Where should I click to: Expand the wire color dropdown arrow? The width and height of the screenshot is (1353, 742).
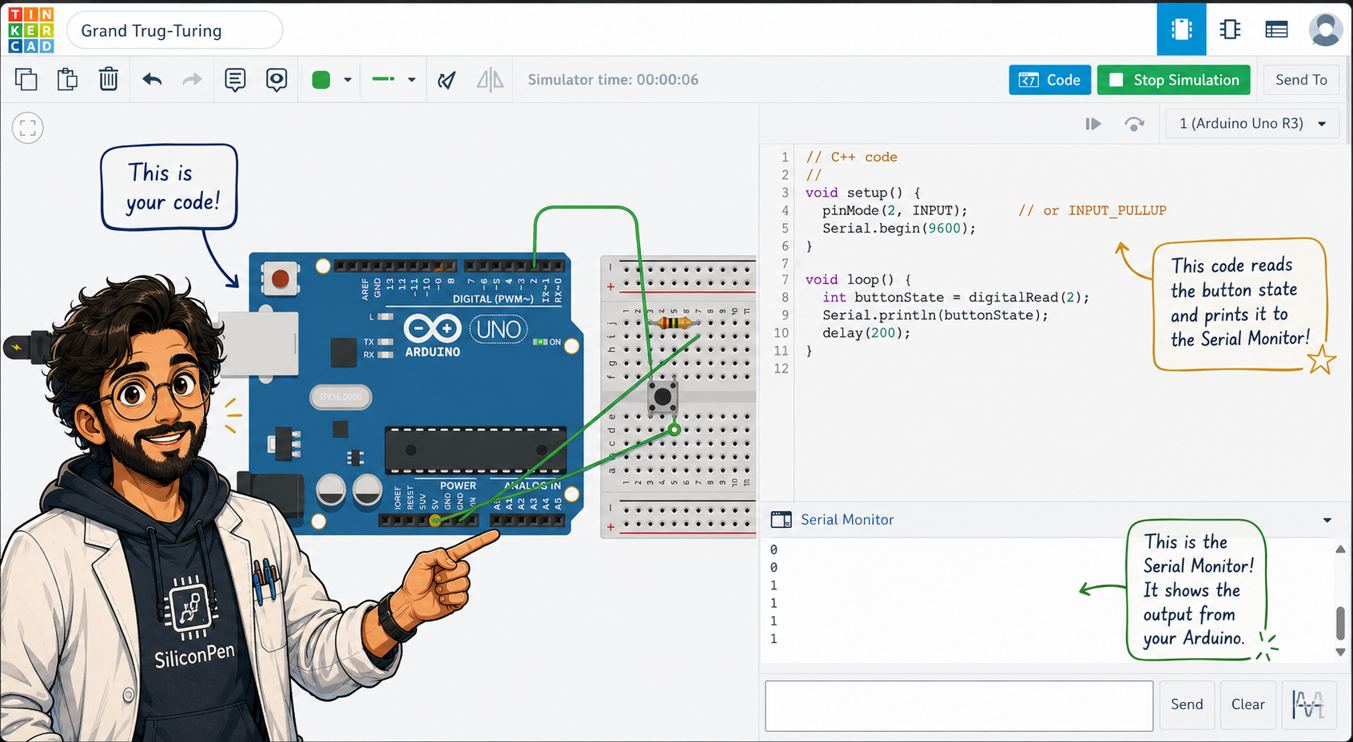pyautogui.click(x=348, y=80)
